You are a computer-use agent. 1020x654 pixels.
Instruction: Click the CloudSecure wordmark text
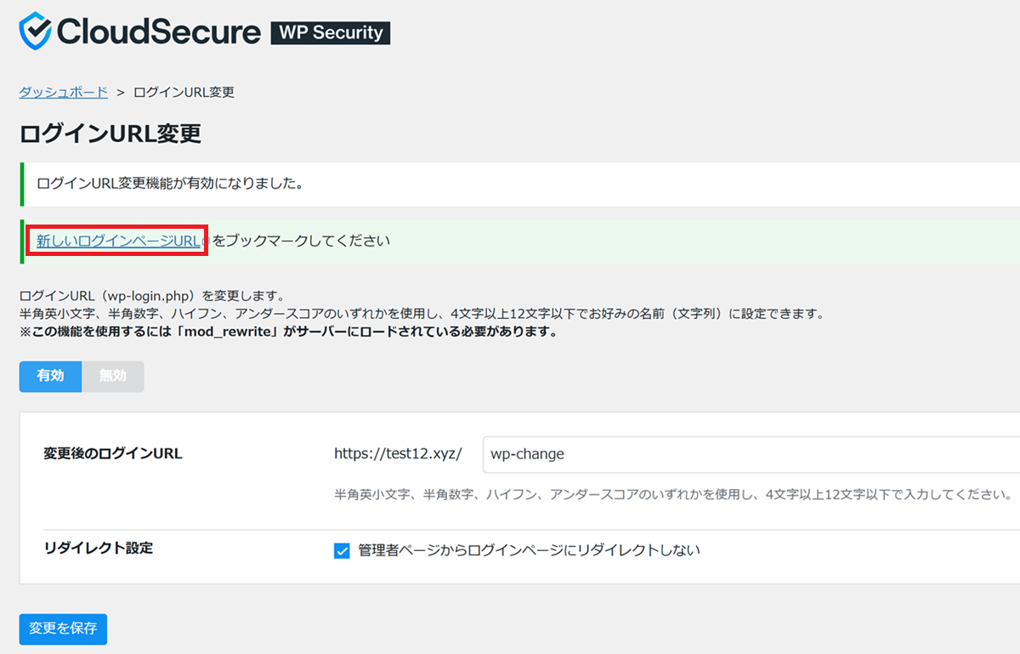pos(159,32)
